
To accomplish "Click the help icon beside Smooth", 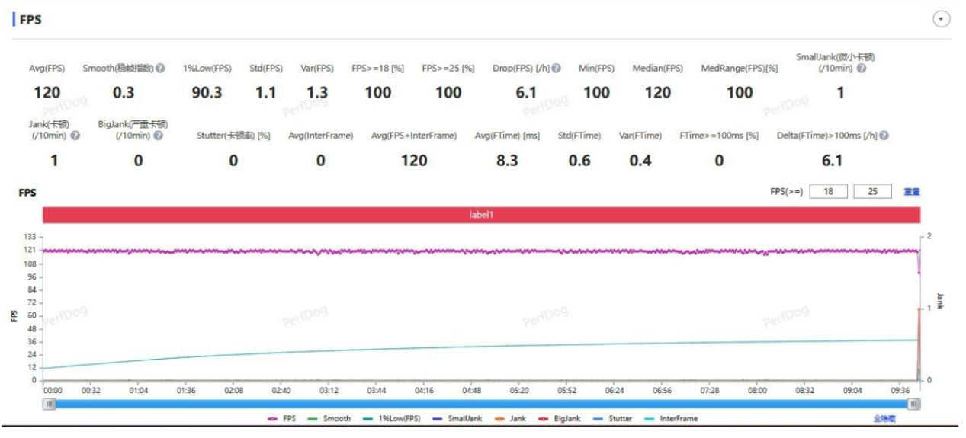I will pyautogui.click(x=161, y=69).
